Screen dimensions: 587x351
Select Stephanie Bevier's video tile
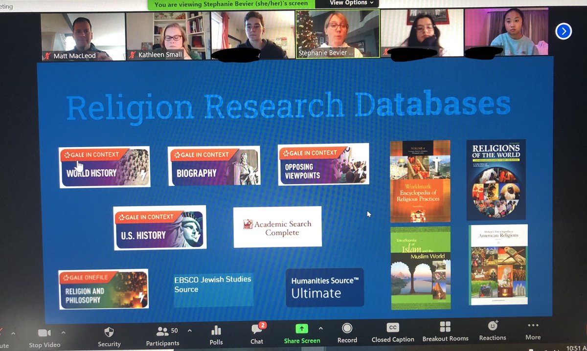[x=338, y=34]
